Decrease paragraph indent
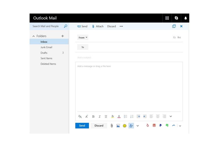 [x=139, y=116]
